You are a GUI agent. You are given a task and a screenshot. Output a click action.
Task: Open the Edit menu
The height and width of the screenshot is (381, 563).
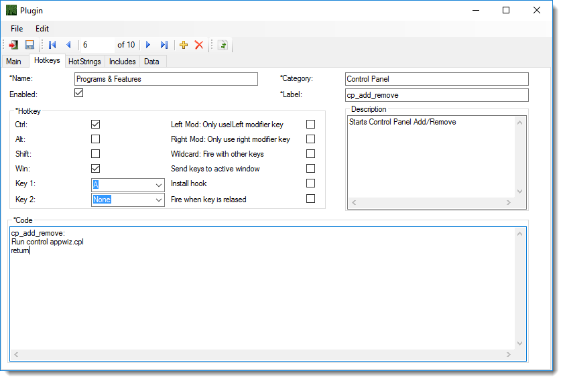(x=42, y=29)
